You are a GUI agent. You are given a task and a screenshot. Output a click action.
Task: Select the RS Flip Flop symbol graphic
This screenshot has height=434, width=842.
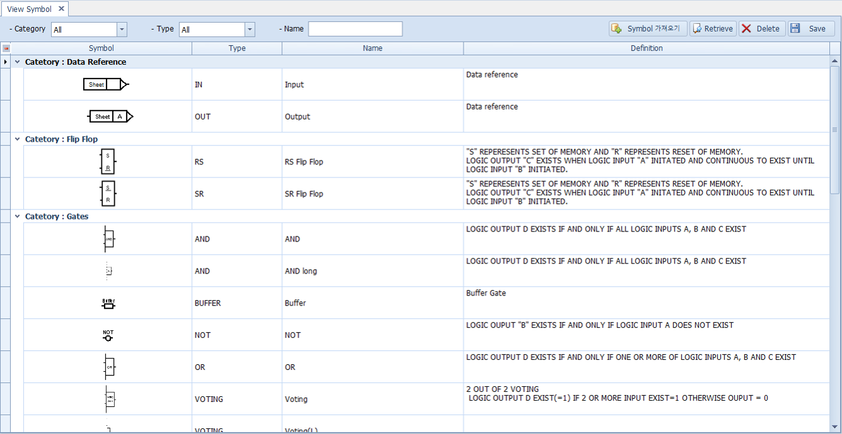click(x=107, y=161)
